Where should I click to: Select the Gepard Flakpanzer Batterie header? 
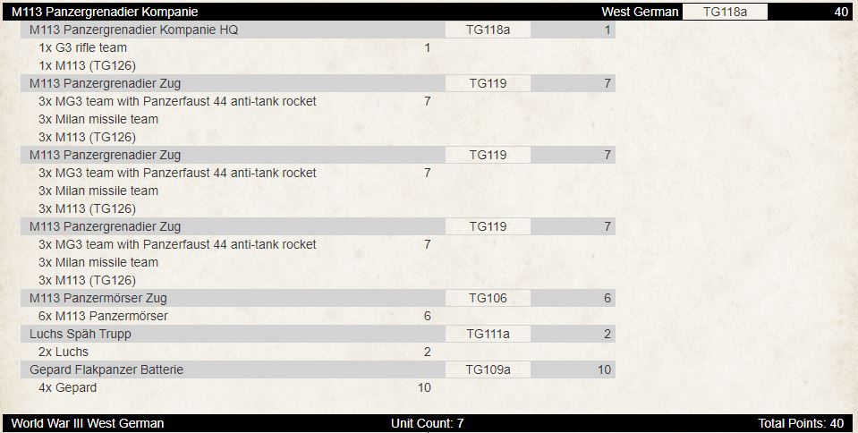tap(318, 369)
